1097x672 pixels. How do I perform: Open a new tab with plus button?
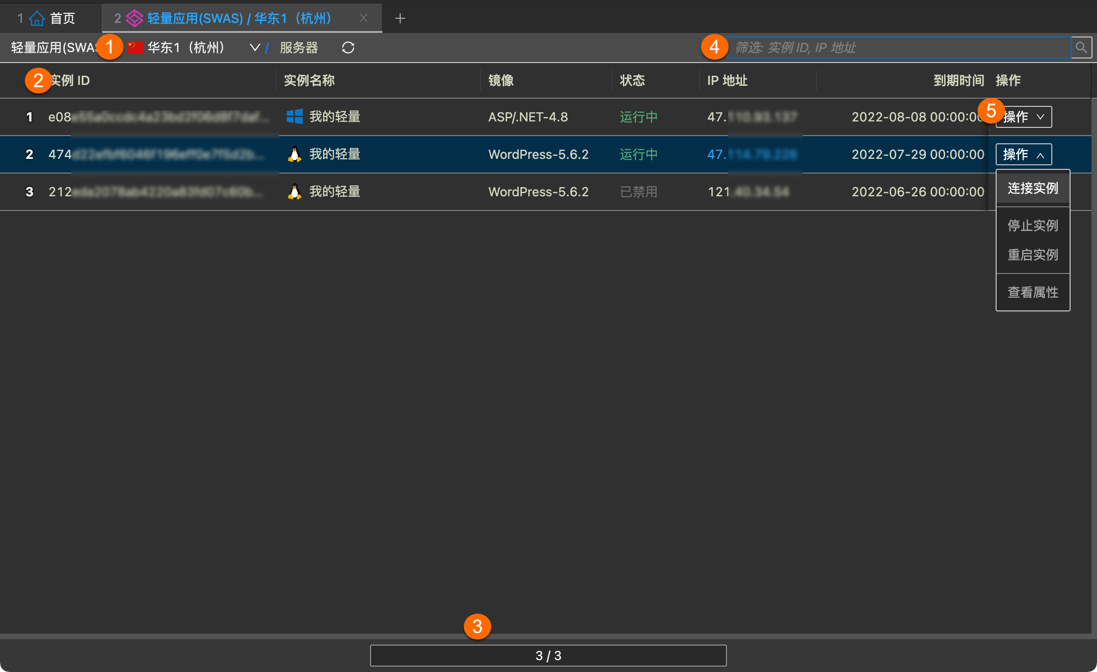[x=400, y=18]
